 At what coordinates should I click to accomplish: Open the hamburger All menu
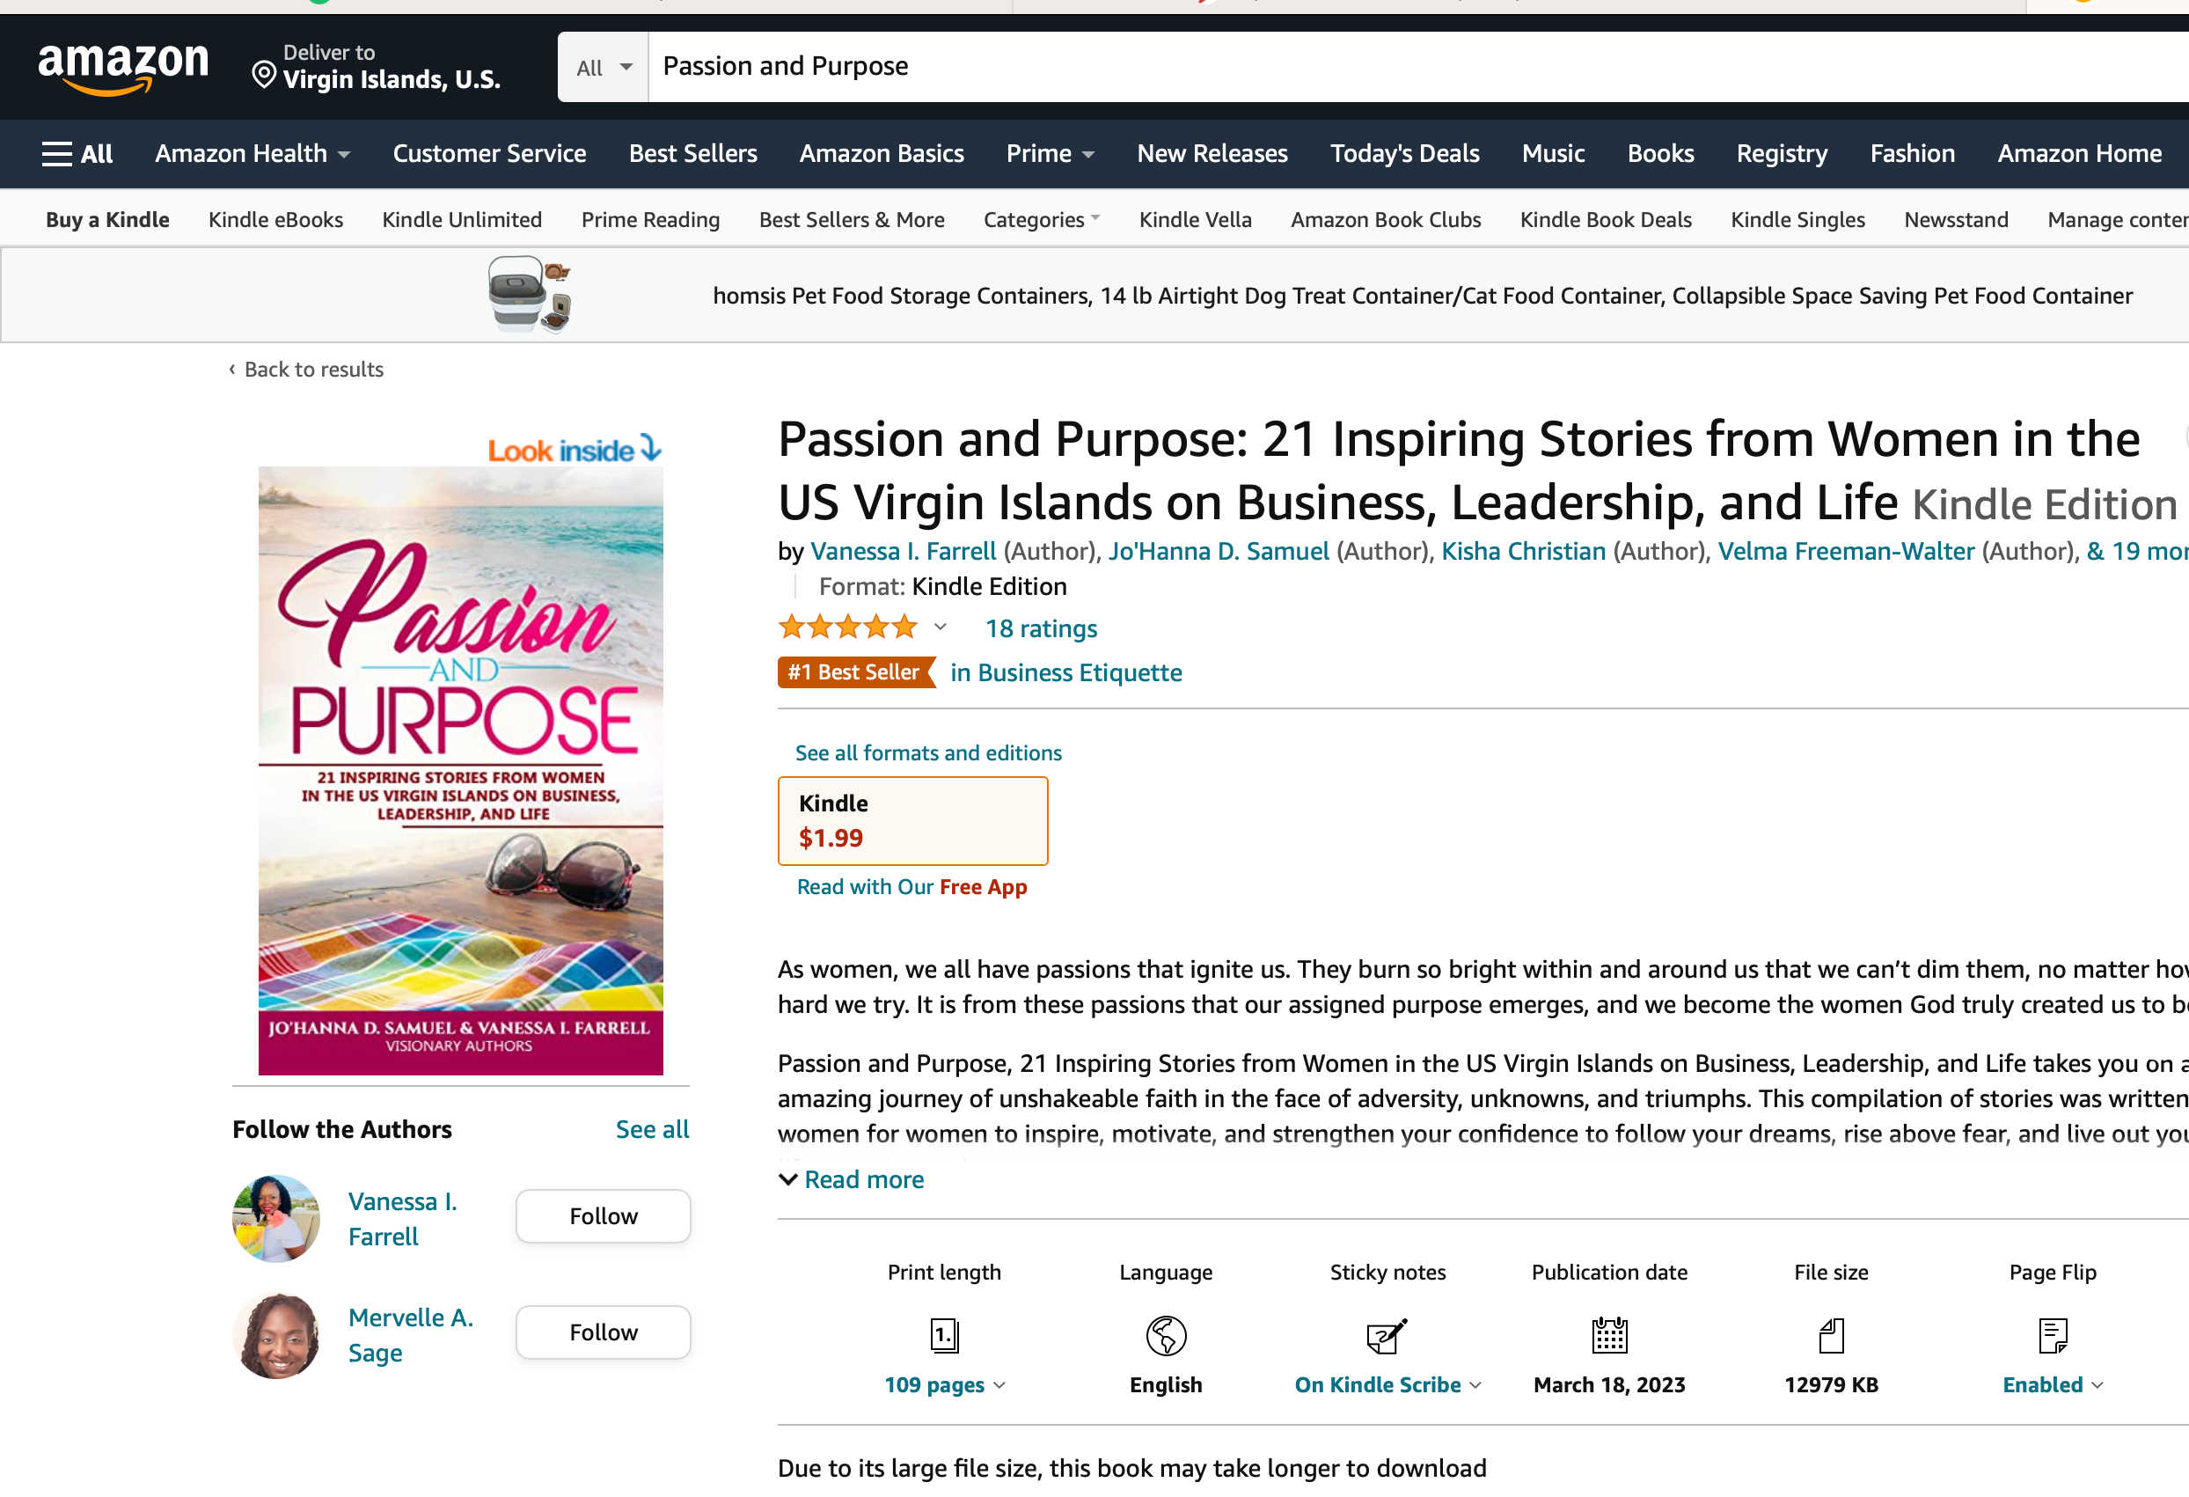point(77,153)
